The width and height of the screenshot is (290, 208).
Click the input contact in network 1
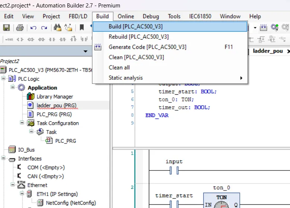coord(174,170)
